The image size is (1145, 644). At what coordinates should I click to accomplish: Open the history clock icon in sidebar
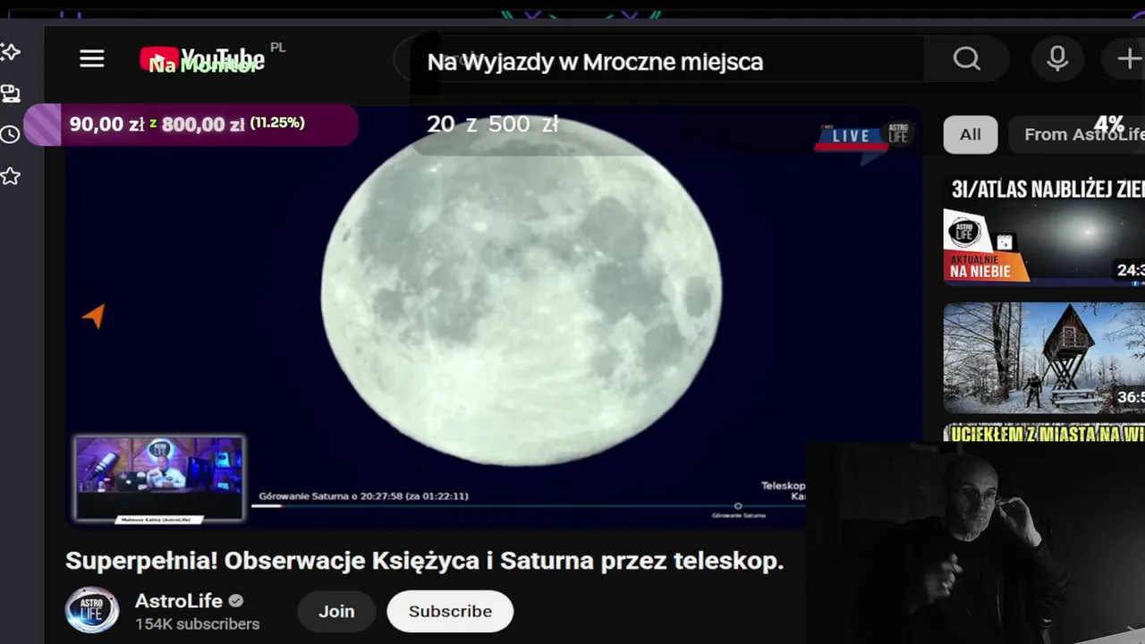[10, 135]
